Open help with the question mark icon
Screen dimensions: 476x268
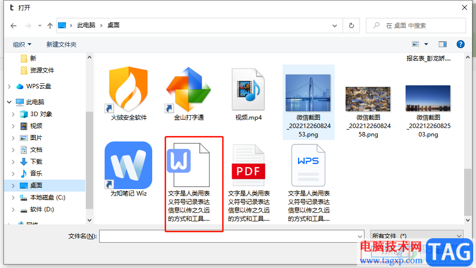pyautogui.click(x=460, y=44)
